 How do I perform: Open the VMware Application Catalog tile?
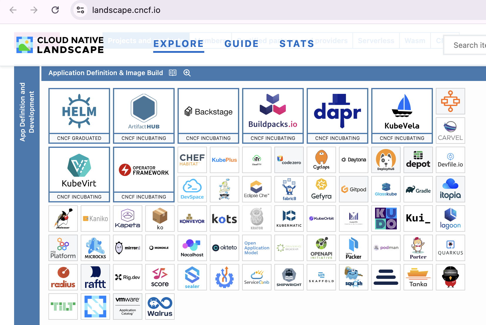click(128, 307)
